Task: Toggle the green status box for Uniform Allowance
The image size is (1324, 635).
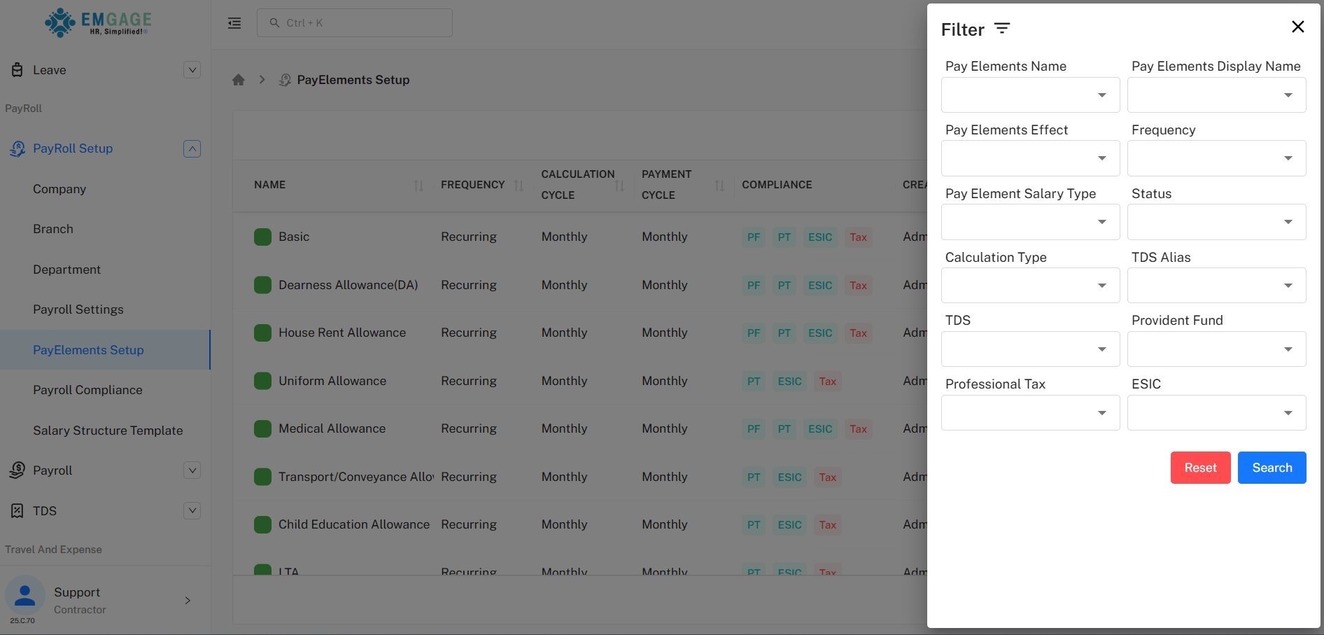Action: pyautogui.click(x=262, y=381)
